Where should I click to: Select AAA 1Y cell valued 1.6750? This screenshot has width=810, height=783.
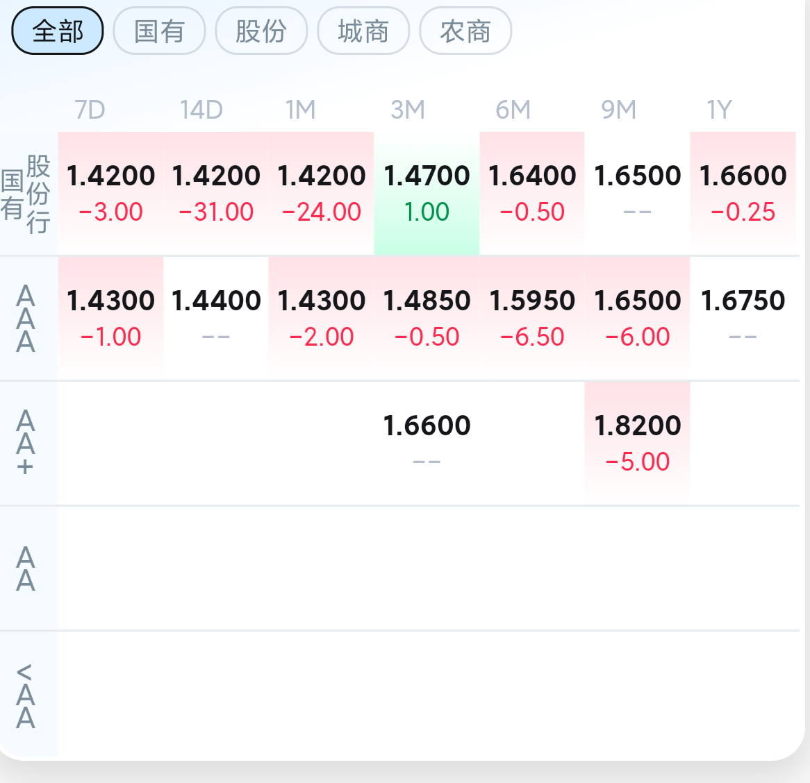click(x=743, y=318)
